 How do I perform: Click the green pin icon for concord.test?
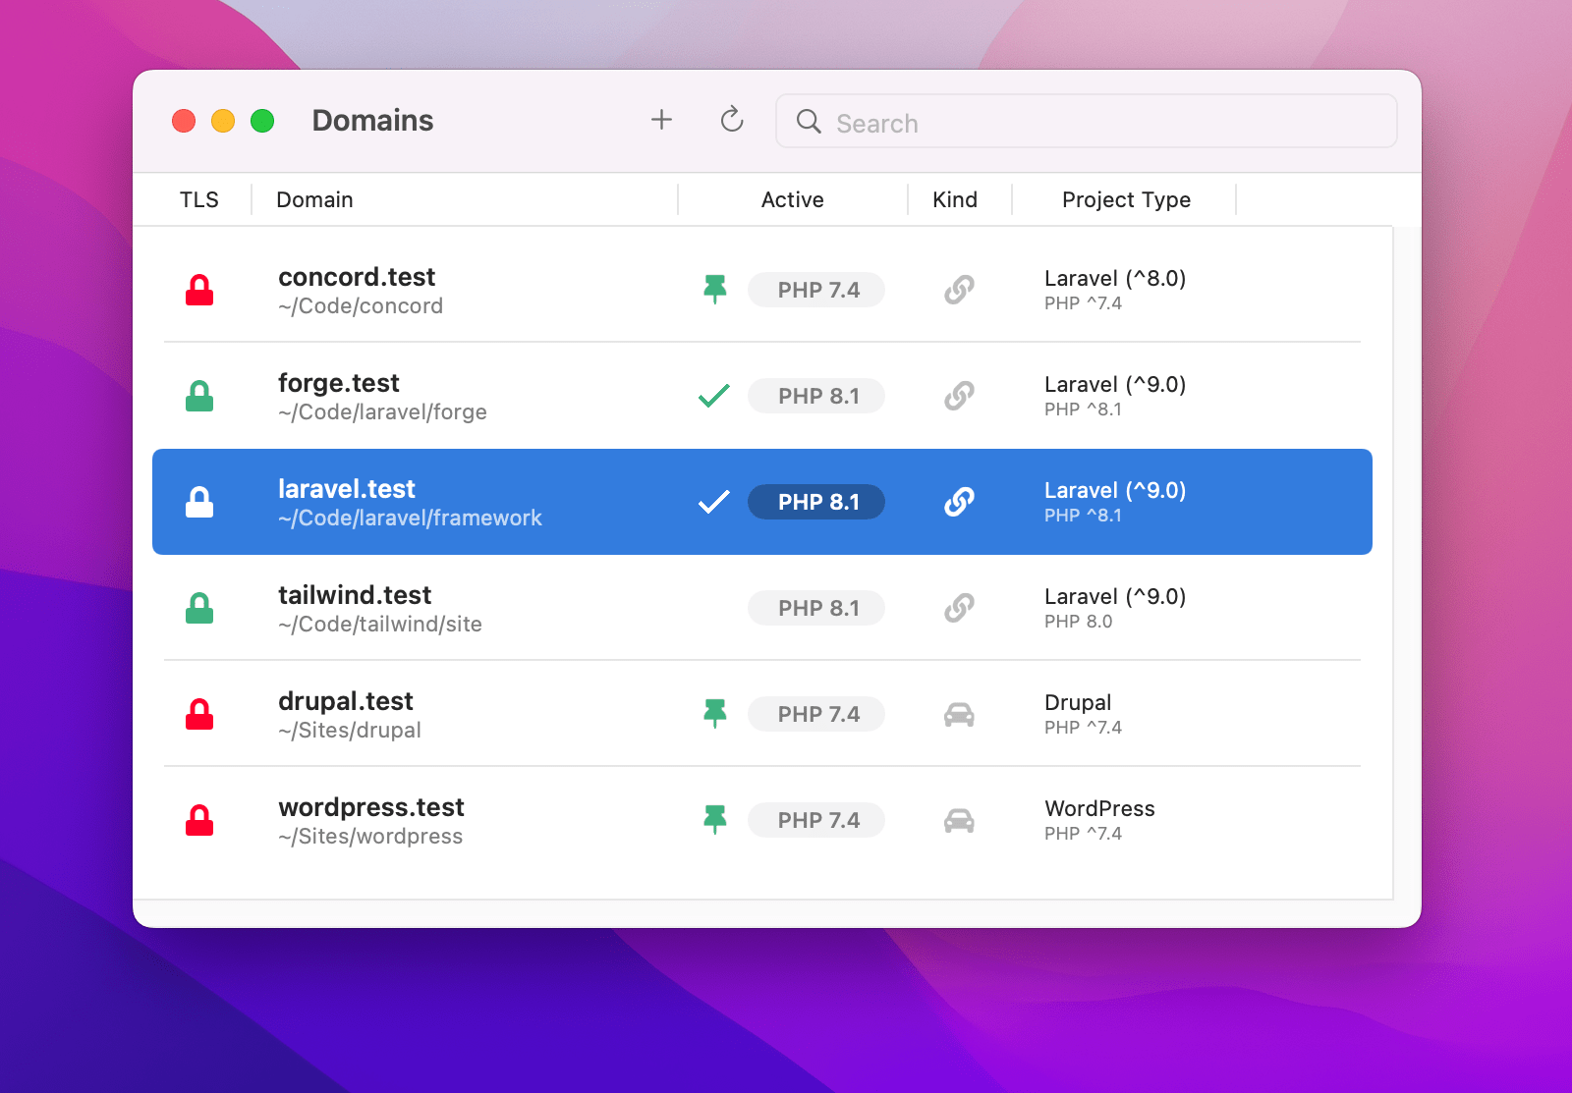point(715,290)
